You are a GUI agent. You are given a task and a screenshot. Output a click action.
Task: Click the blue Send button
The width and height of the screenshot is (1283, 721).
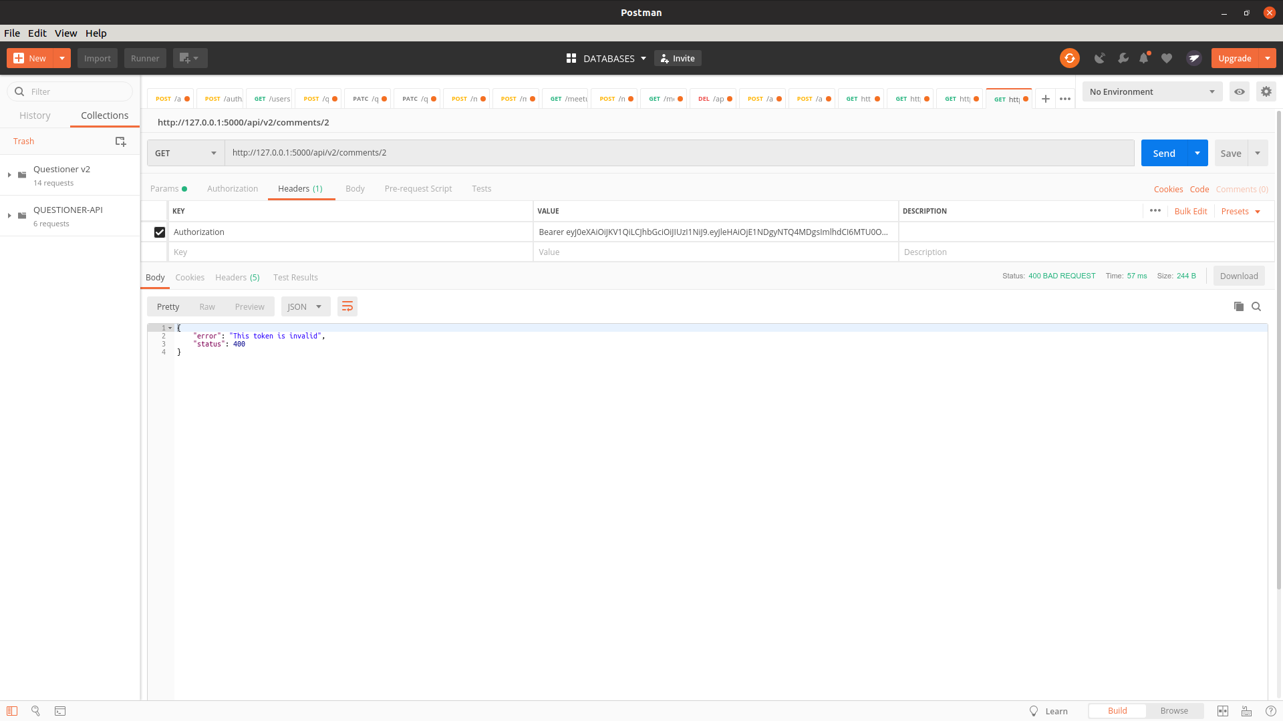click(x=1163, y=153)
